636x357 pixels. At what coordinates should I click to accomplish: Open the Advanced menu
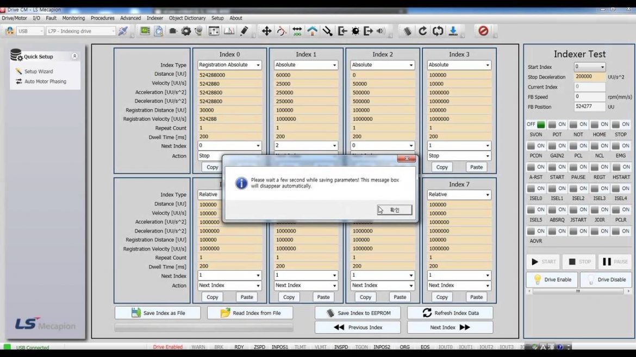point(130,18)
